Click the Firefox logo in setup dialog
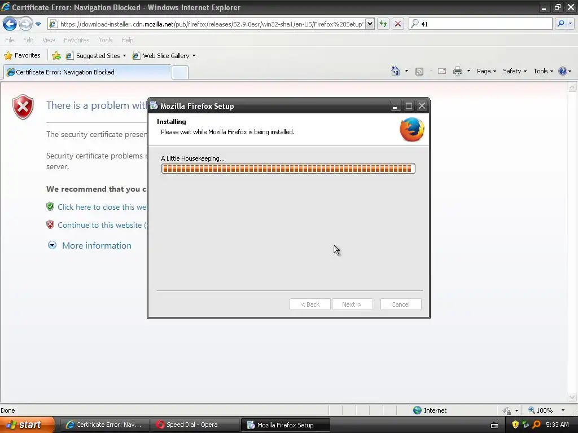578x433 pixels. (411, 129)
